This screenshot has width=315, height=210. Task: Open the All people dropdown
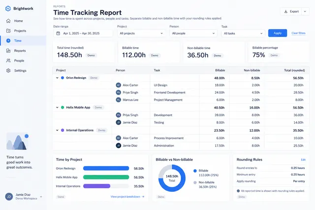(193, 33)
